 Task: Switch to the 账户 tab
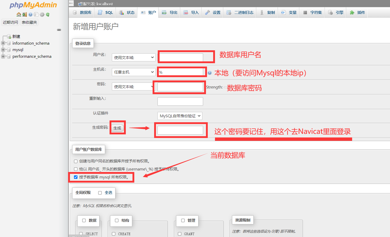pos(148,12)
